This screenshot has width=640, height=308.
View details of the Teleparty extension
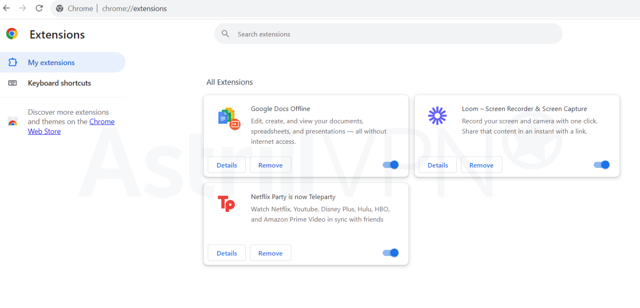tap(226, 253)
